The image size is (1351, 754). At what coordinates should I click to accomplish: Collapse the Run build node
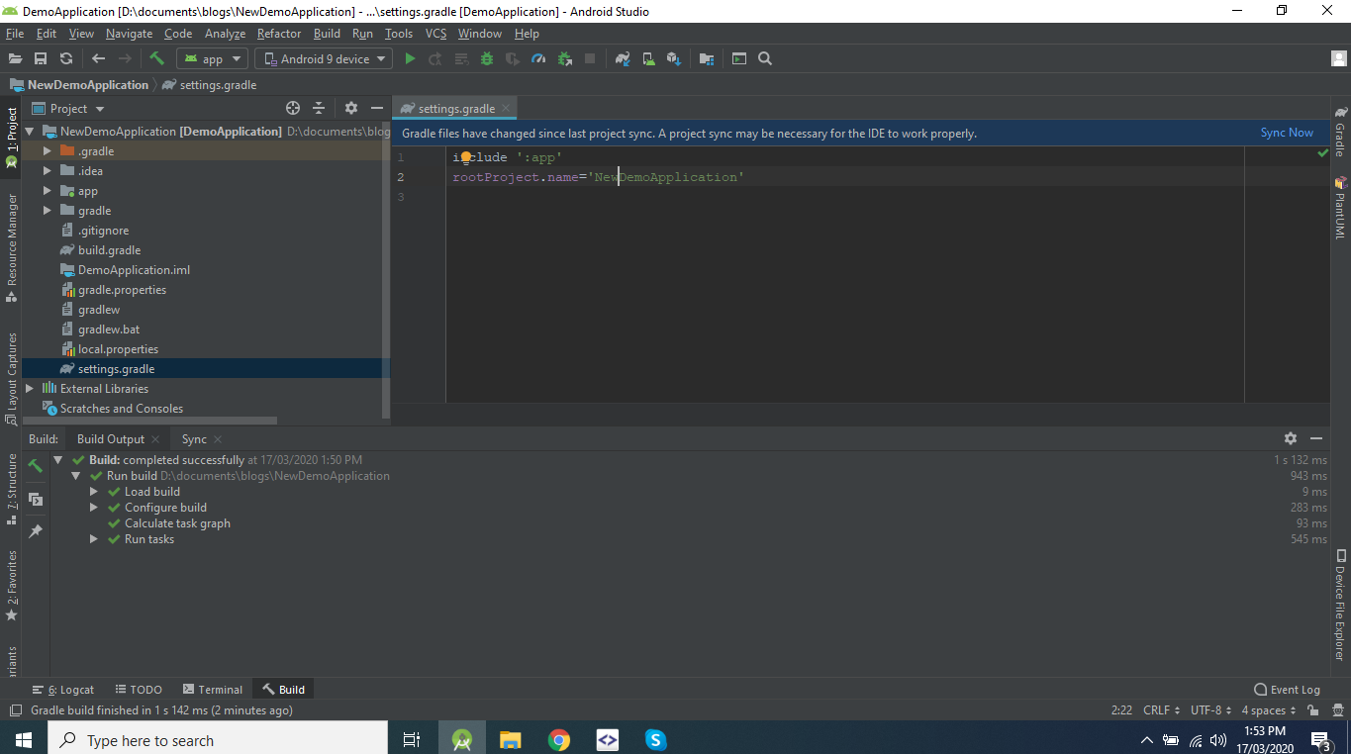pos(75,476)
